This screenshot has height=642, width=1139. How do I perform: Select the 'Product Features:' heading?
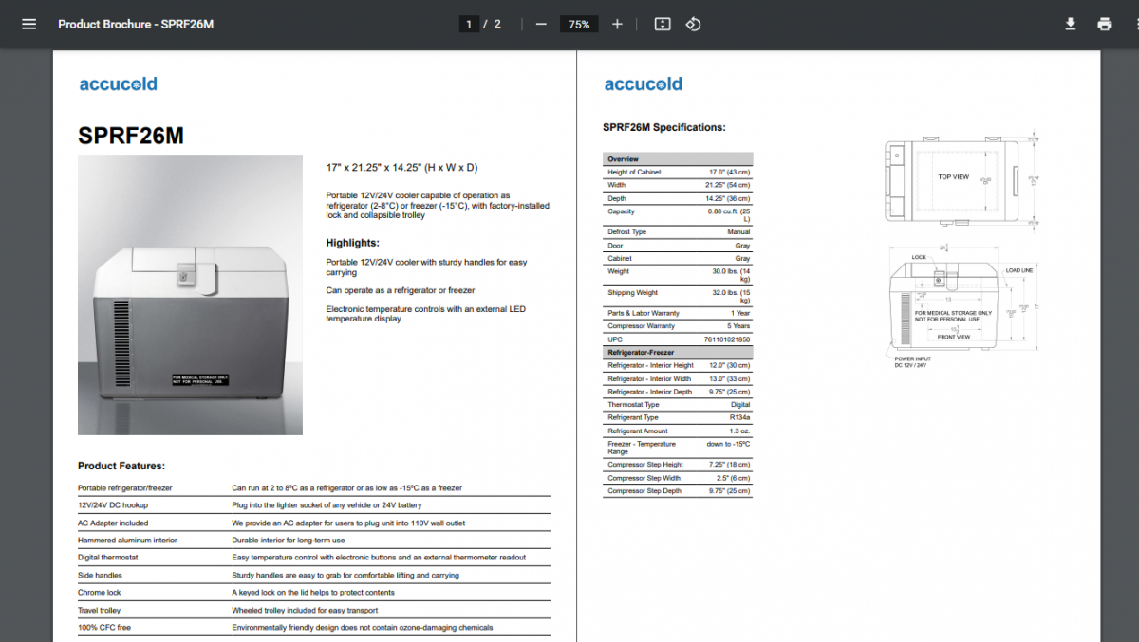point(121,466)
